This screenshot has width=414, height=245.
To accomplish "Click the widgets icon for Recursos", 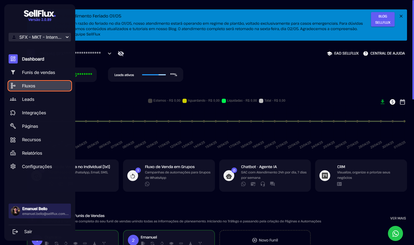I will click(13, 140).
